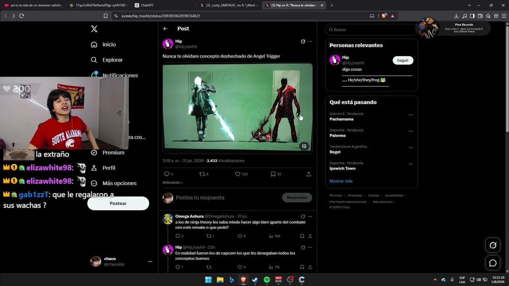Screen dimensions: 509x286
Task: Open a new browser tab
Action: 332,5
